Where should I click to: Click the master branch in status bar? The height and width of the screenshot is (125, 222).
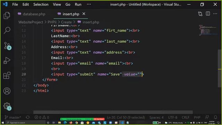click(x=13, y=117)
